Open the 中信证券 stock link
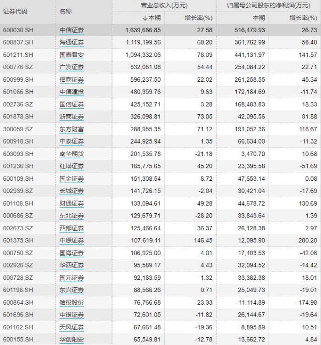321x345 pixels. pos(72,30)
